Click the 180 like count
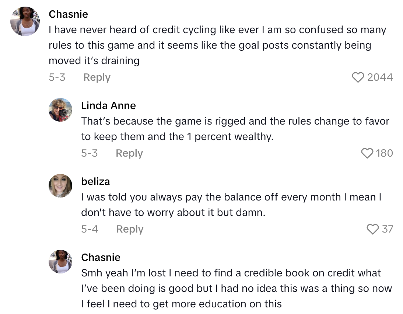403x314 pixels. pyautogui.click(x=385, y=153)
